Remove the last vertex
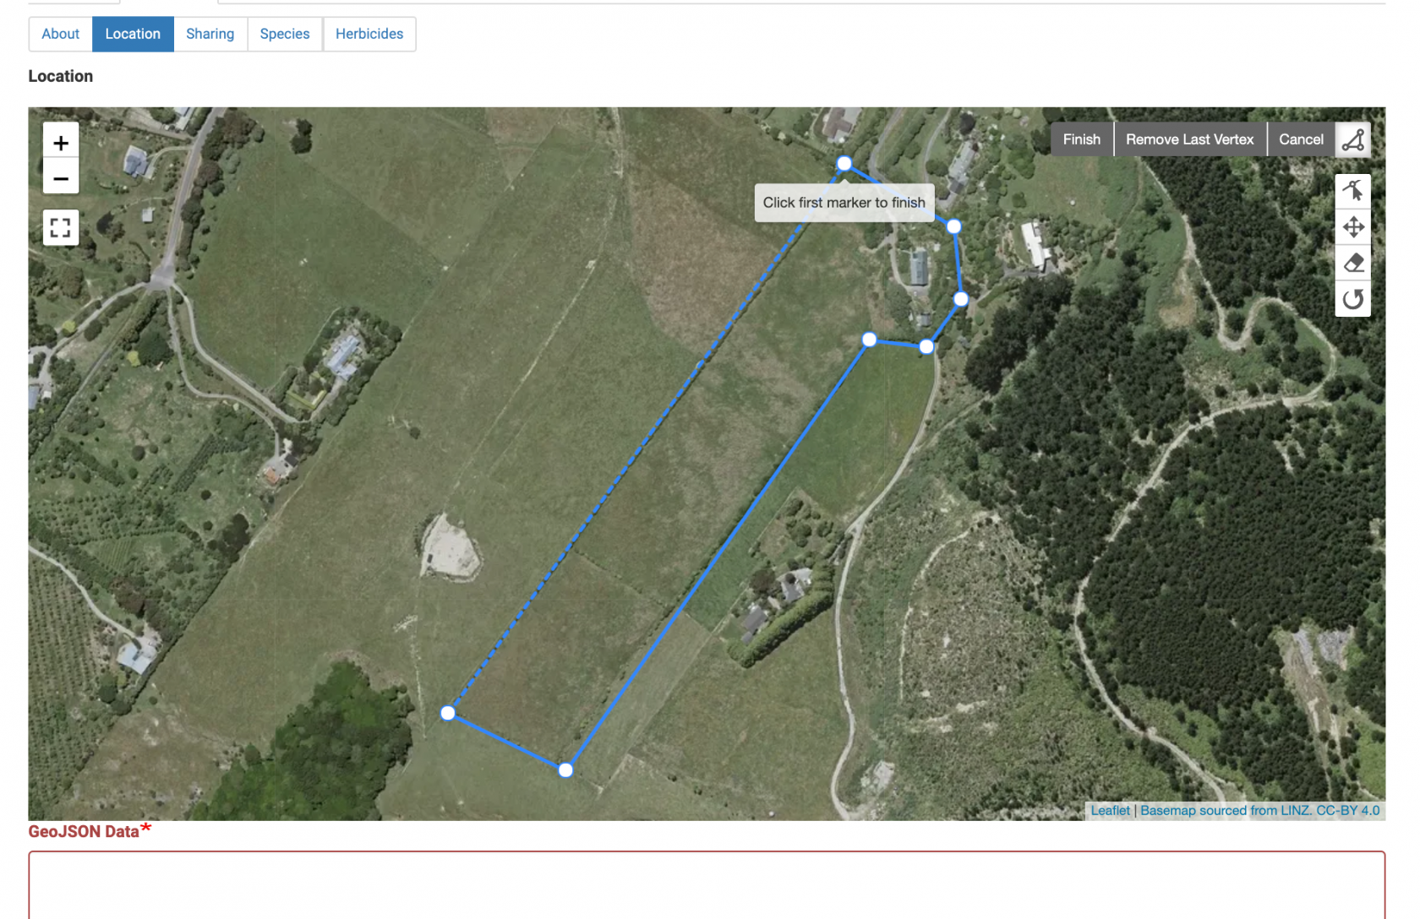The image size is (1420, 919). coord(1189,139)
